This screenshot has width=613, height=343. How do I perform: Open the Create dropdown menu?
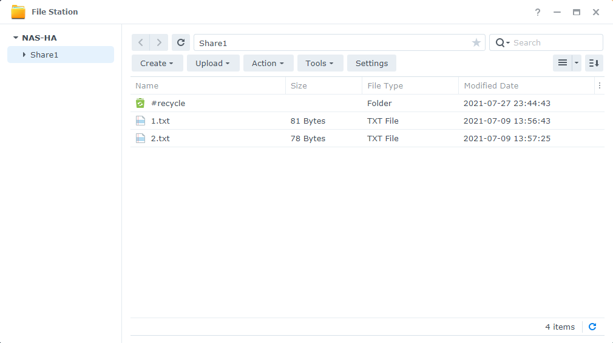coord(157,63)
